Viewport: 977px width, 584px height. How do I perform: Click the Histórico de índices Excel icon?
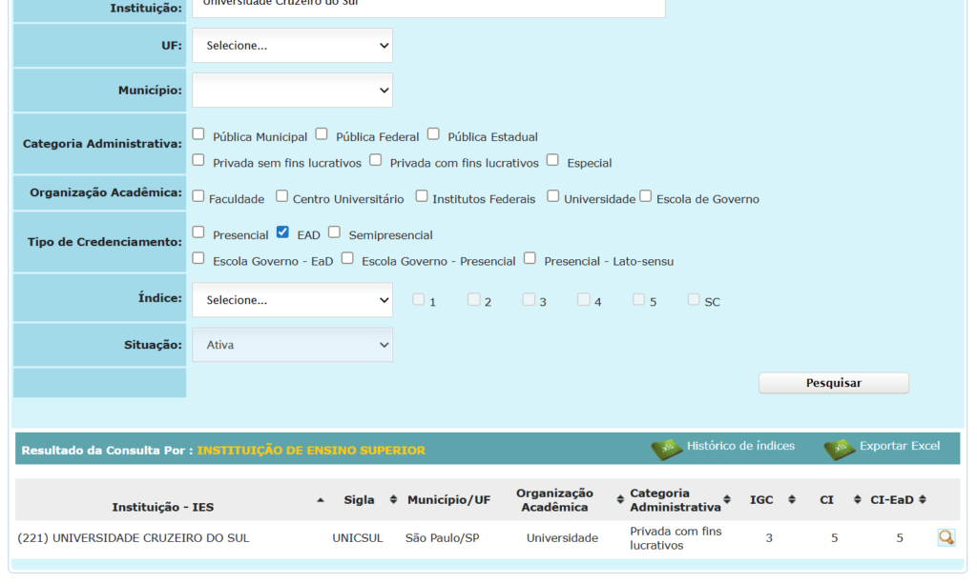[666, 449]
